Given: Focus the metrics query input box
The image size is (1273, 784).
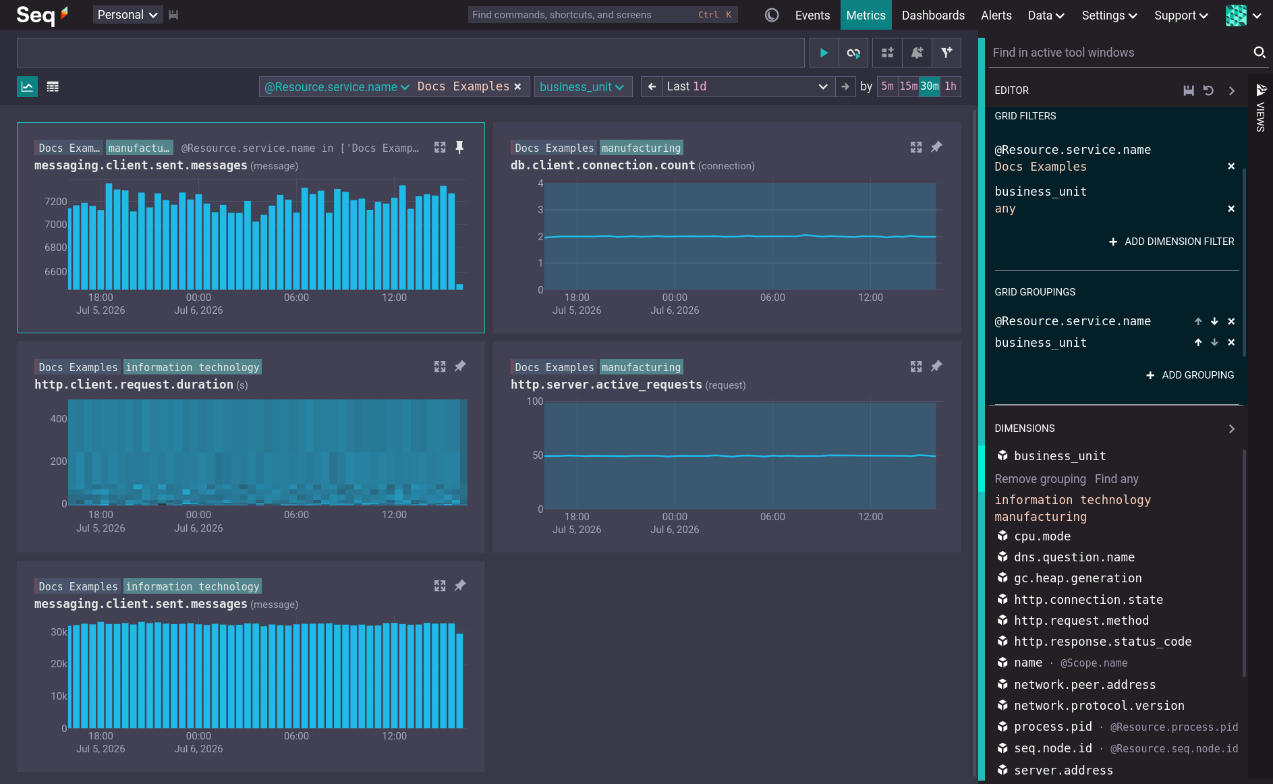Looking at the screenshot, I should point(410,53).
